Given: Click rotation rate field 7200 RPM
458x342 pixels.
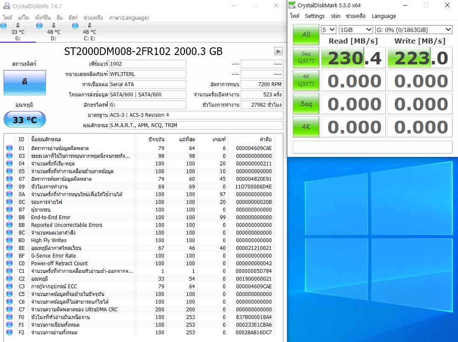Looking at the screenshot, I should pos(262,84).
